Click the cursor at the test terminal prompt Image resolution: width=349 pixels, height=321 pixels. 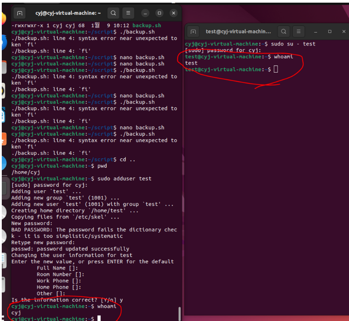[x=276, y=69]
